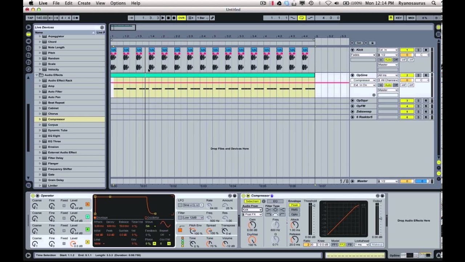
Task: Toggle the Follow playback arrow
Action: 131,18
